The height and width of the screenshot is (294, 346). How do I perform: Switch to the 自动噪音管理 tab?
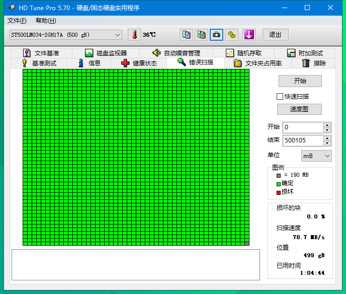click(x=176, y=53)
